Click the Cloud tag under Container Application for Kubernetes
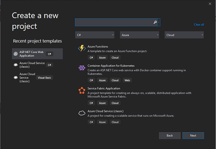 pos(115,80)
